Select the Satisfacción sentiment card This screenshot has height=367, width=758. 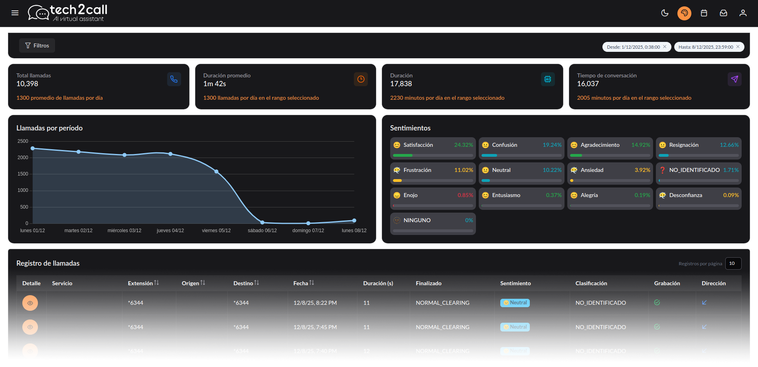[433, 148]
